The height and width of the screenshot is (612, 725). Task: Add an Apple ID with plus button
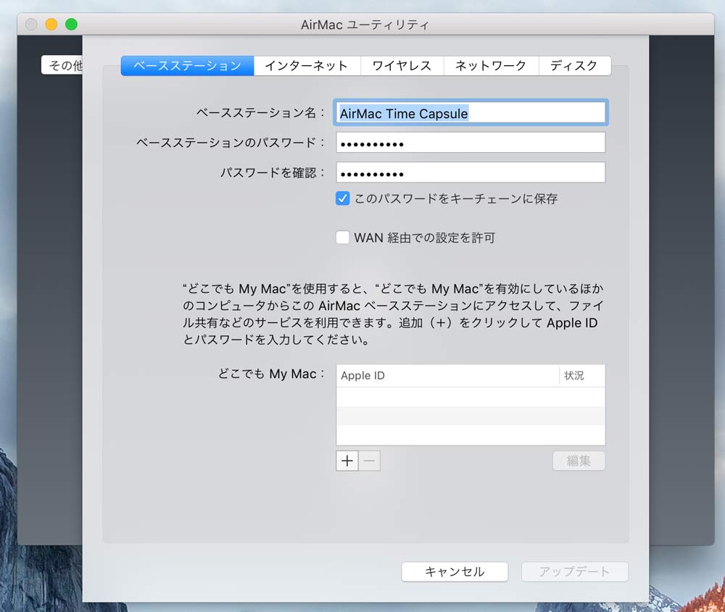tap(347, 461)
